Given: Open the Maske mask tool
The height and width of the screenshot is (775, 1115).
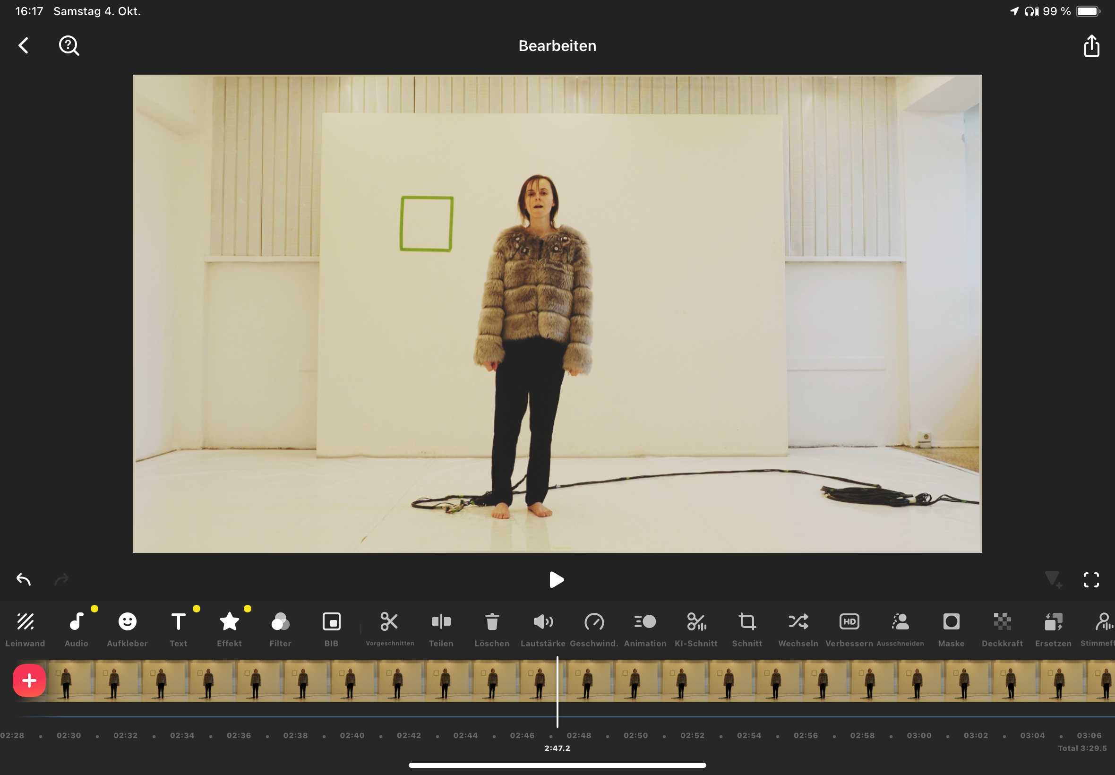Looking at the screenshot, I should click(x=952, y=629).
